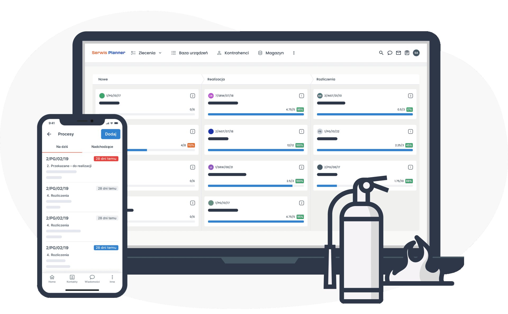Click the progress bar of 3/INST/01/10

pyautogui.click(x=365, y=115)
